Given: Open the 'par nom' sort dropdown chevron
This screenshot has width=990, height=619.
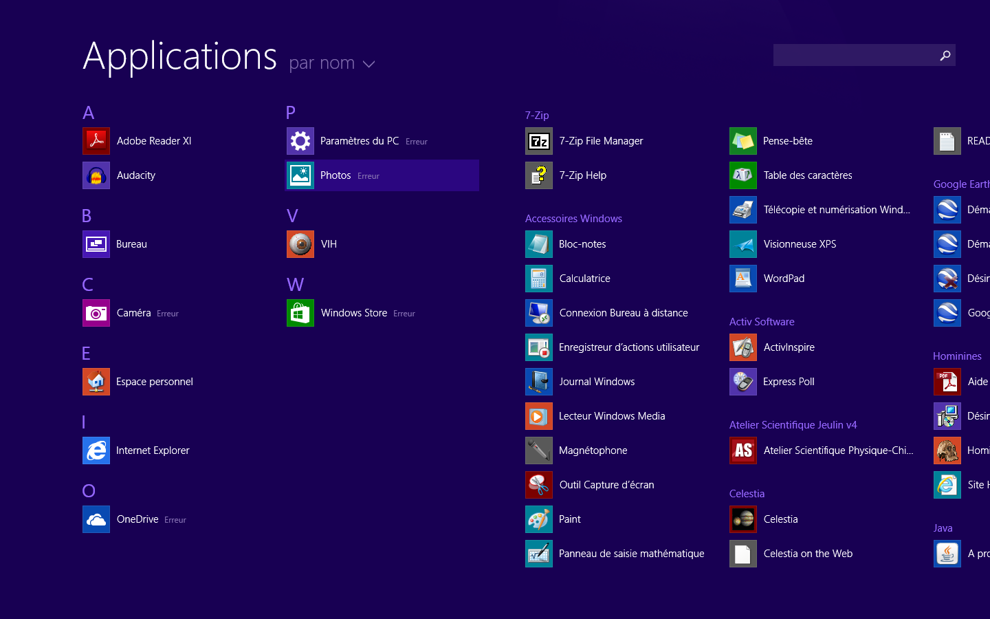Looking at the screenshot, I should [x=369, y=64].
